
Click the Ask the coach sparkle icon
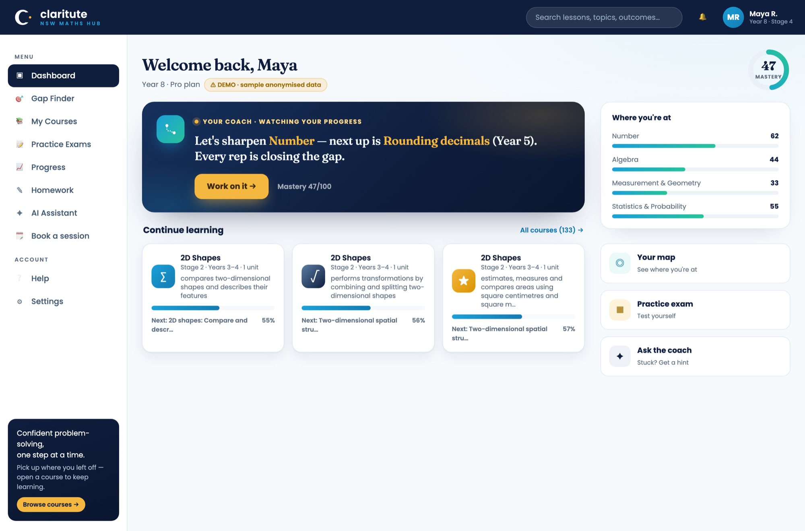(x=620, y=356)
